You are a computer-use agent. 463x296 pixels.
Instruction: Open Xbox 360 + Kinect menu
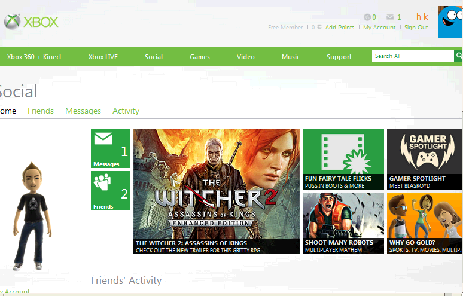(x=34, y=57)
